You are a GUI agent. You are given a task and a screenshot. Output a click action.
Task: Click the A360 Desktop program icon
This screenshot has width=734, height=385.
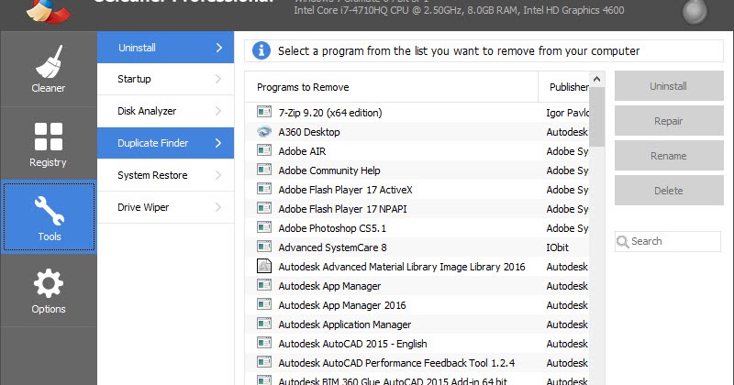(264, 131)
